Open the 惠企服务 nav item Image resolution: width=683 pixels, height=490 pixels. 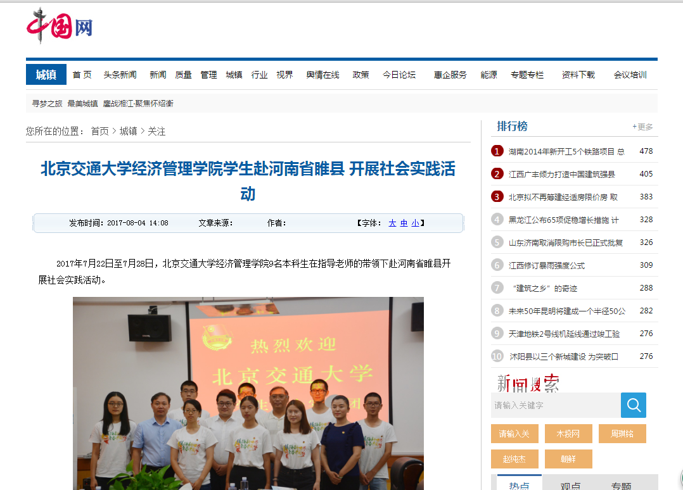coord(450,75)
